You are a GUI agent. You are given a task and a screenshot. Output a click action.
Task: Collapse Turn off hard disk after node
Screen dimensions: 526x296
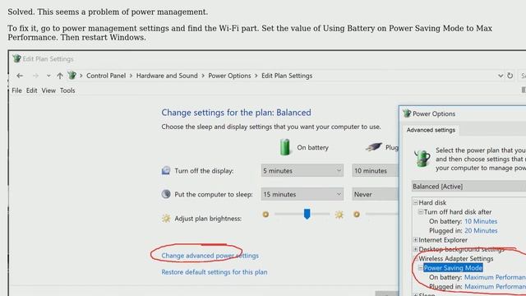tap(420, 212)
